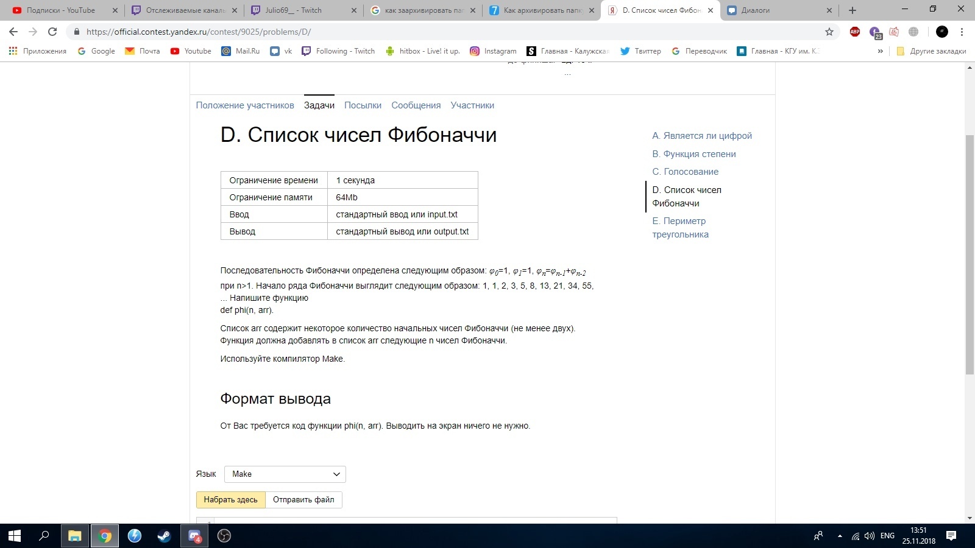Open the Google bookmark
This screenshot has height=548, width=975.
(96, 51)
